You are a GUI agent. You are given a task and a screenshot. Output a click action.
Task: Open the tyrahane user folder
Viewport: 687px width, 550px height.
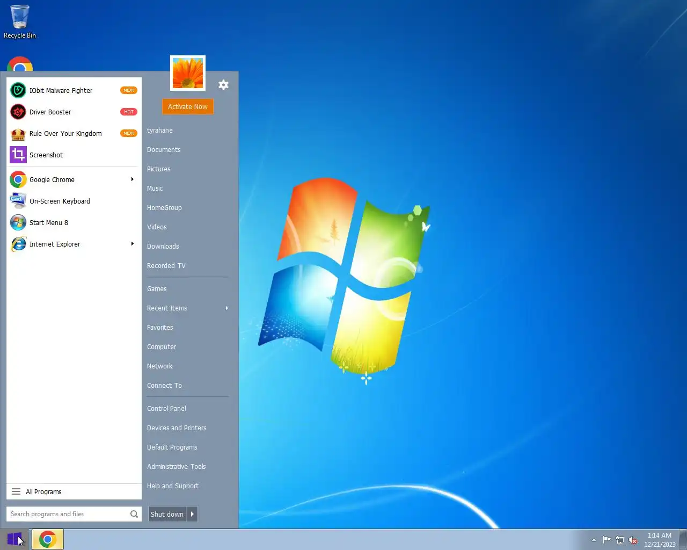pyautogui.click(x=160, y=131)
